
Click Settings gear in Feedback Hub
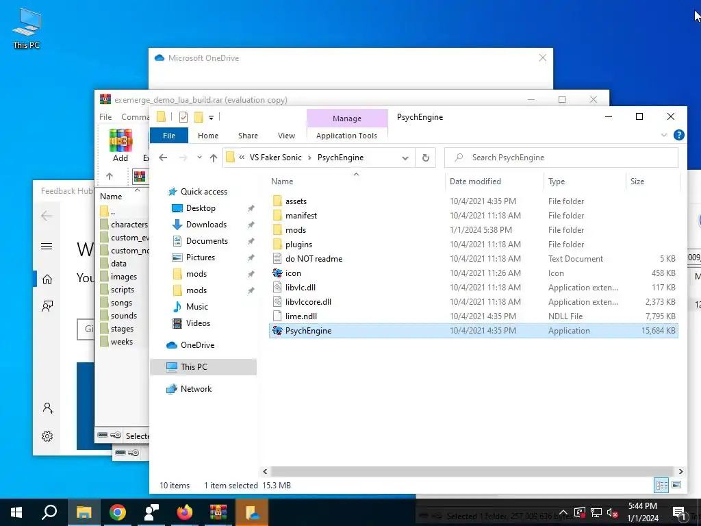pyautogui.click(x=47, y=436)
